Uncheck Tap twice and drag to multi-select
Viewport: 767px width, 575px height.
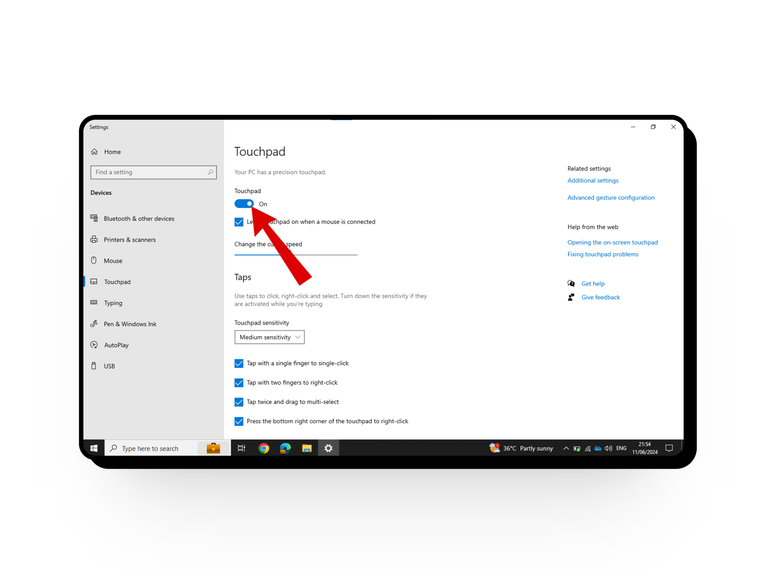239,402
